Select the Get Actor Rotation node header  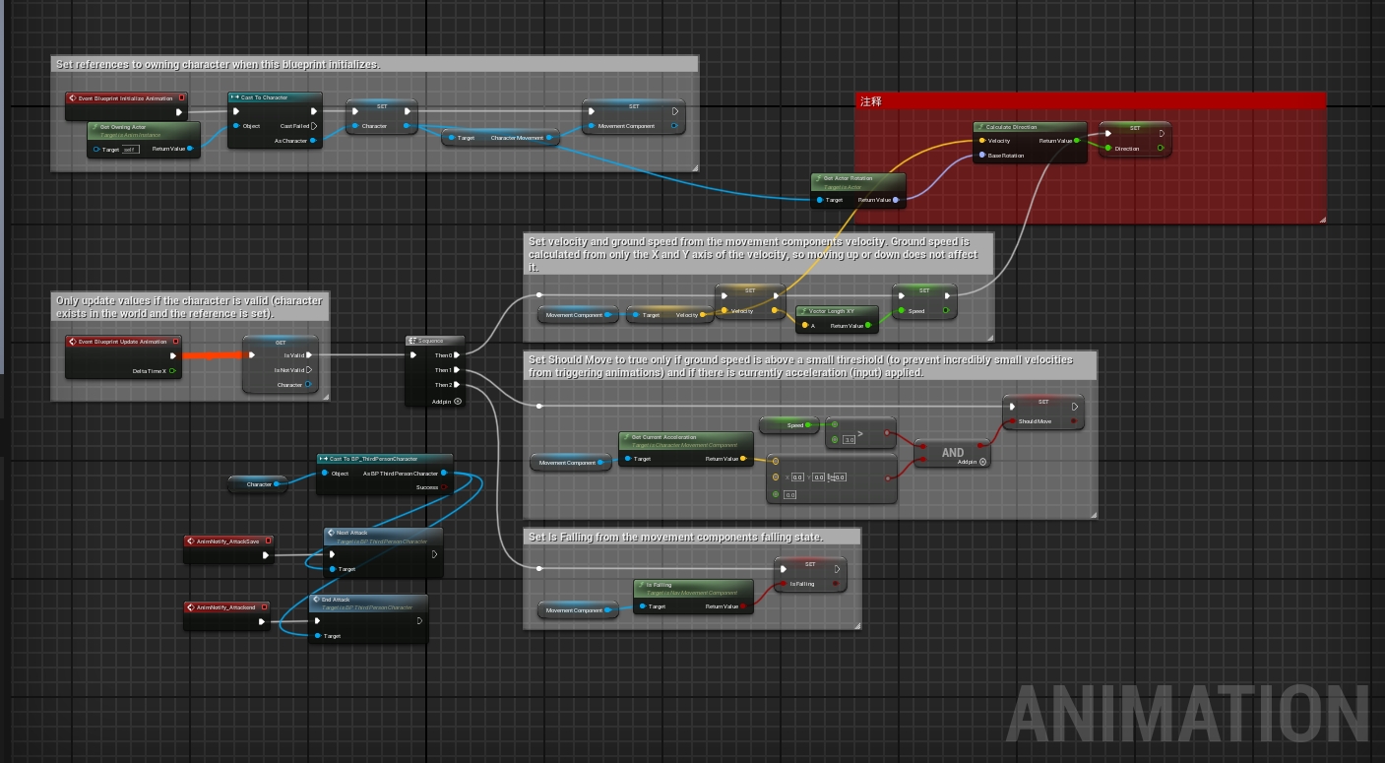(857, 181)
